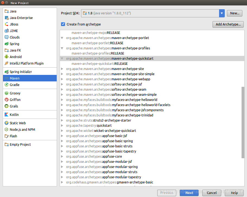Click the Gradle icon
This screenshot has width=247, height=197.
click(x=7, y=85)
